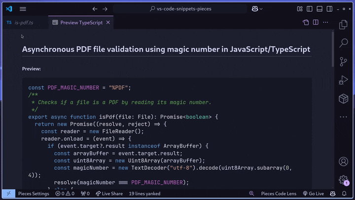Click the vertical scrollbar of the preview
This screenshot has height=200, width=355.
[x=333, y=49]
